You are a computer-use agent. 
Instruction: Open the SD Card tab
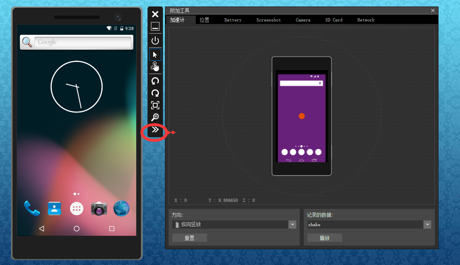coord(334,20)
